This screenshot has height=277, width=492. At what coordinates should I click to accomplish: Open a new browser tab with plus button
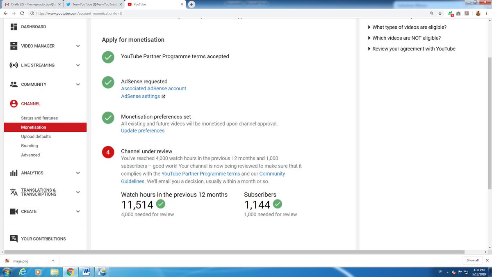coord(191,4)
